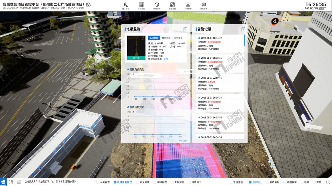Select alarm record 2022-01-03 16:36:35
Viewport: 332px width, 186px height.
tap(220, 103)
